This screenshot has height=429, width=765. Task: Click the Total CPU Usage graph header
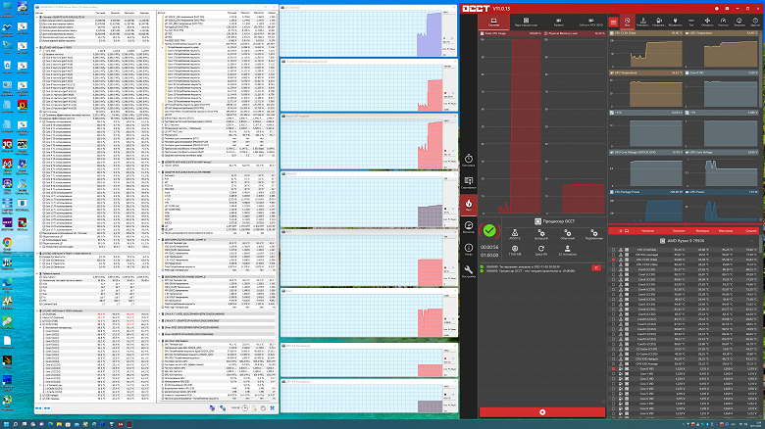(510, 33)
